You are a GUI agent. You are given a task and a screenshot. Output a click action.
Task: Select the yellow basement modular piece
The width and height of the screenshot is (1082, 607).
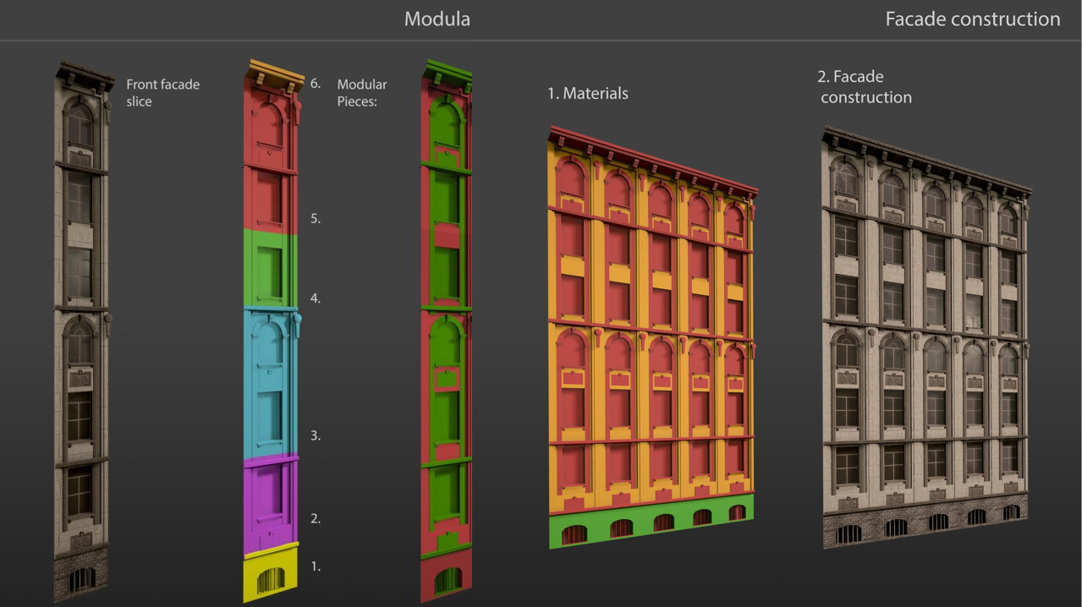(271, 572)
